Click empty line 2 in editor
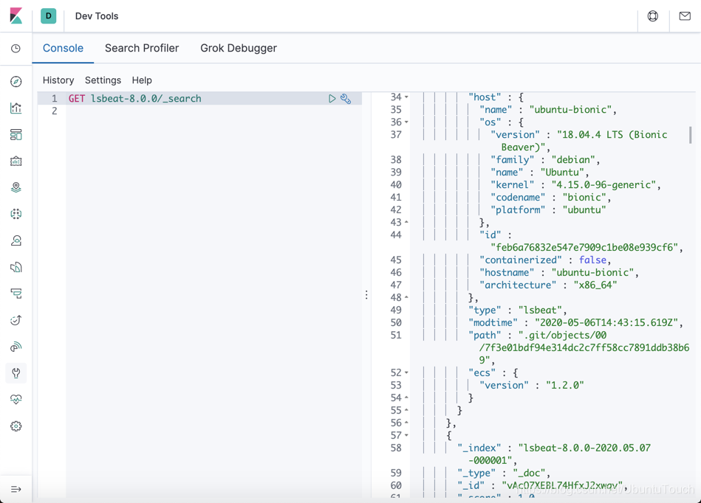 213,111
